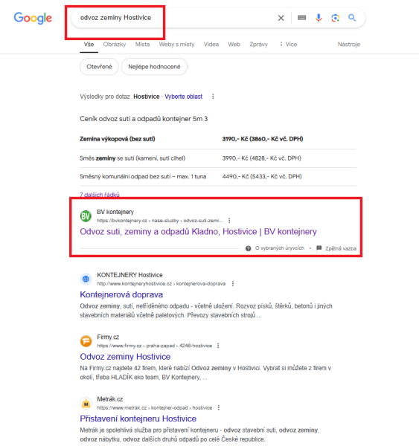Switch to the Obrázky tab
This screenshot has height=446, width=419.
pos(115,45)
